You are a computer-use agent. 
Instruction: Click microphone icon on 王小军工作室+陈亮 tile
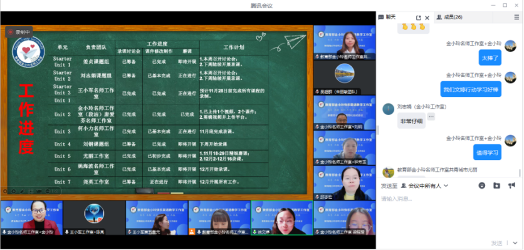67,232
